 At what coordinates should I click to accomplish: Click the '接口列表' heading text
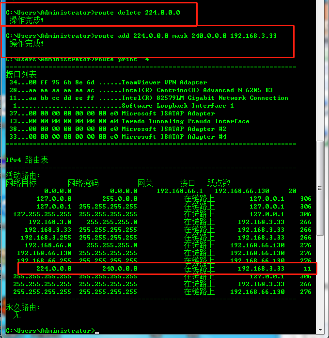coord(21,75)
